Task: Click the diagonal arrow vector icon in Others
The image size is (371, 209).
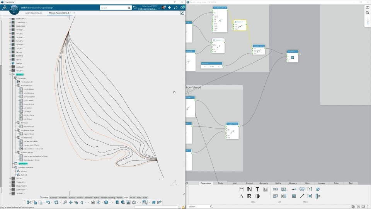Action: (x=302, y=196)
